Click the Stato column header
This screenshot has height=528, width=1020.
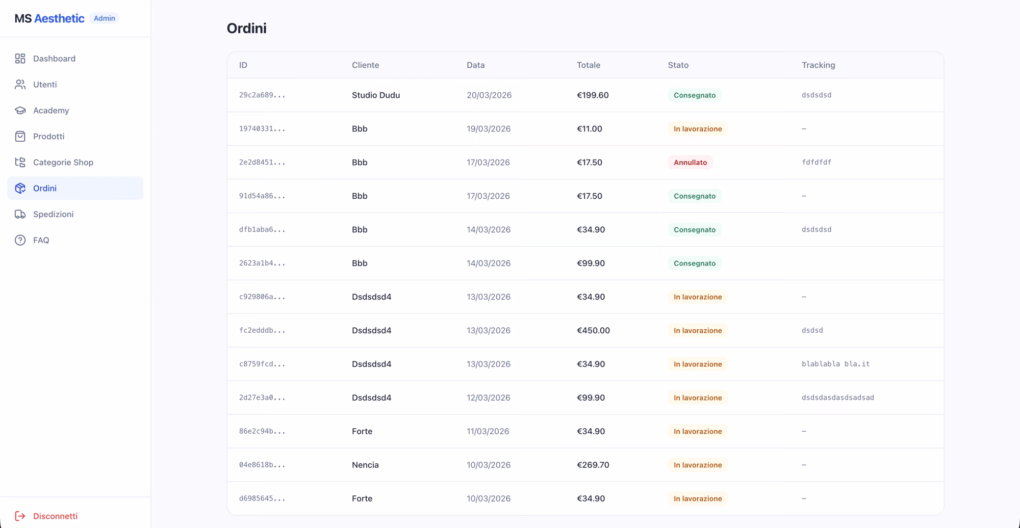click(x=678, y=65)
